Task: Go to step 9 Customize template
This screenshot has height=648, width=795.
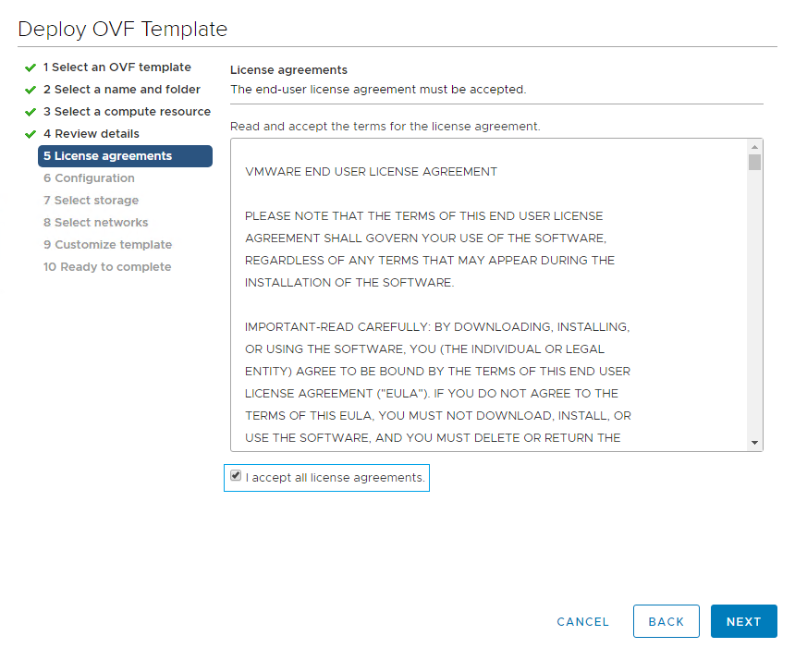Action: [x=107, y=245]
